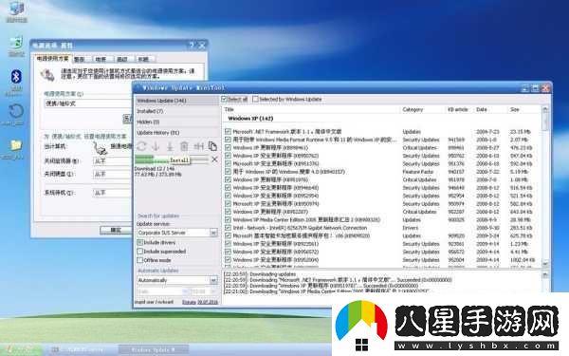Uncheck the Intel Gigabit Network Connection driver
The width and height of the screenshot is (569, 356).
(x=228, y=228)
